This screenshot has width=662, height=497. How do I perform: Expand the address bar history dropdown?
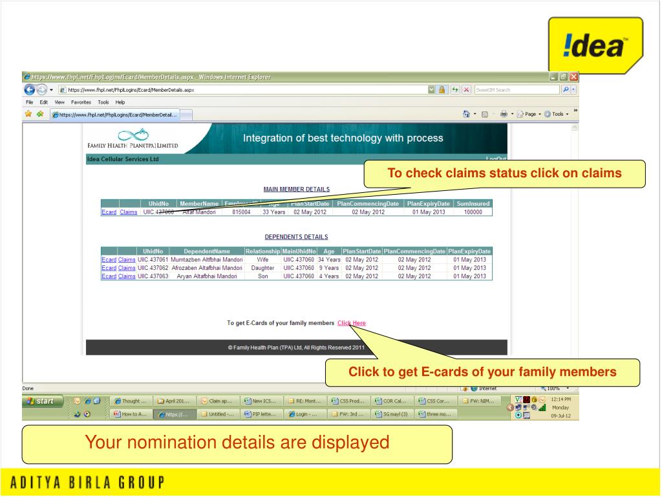pos(431,89)
